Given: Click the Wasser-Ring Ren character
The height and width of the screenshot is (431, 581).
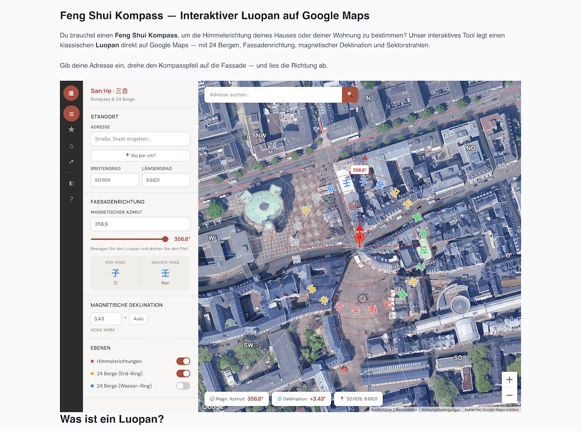Looking at the screenshot, I should (165, 274).
